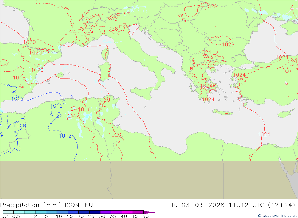Click the '40' legend scale label
This screenshot has width=298, height=218.
[124, 216]
